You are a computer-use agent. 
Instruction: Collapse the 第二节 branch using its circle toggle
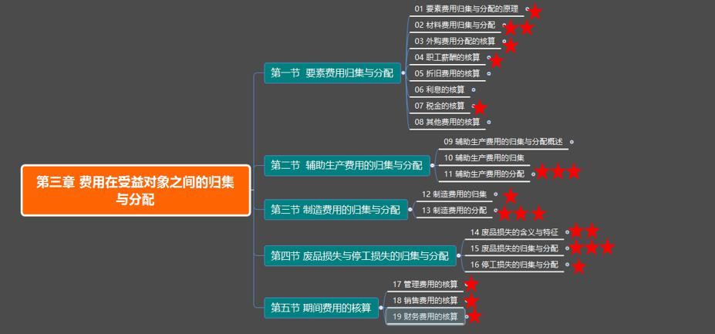tap(432, 165)
